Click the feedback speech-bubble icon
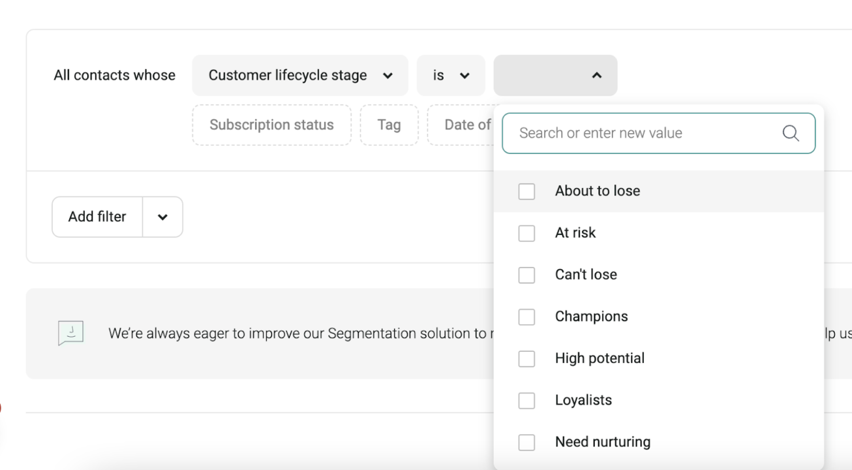This screenshot has width=852, height=470. point(70,332)
